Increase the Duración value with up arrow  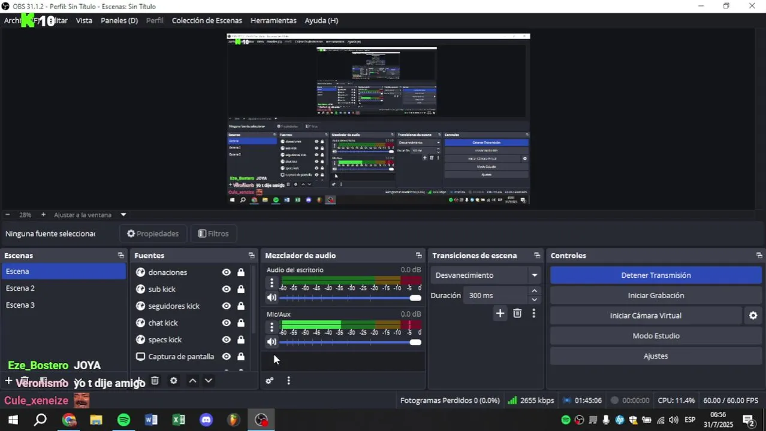pyautogui.click(x=534, y=292)
